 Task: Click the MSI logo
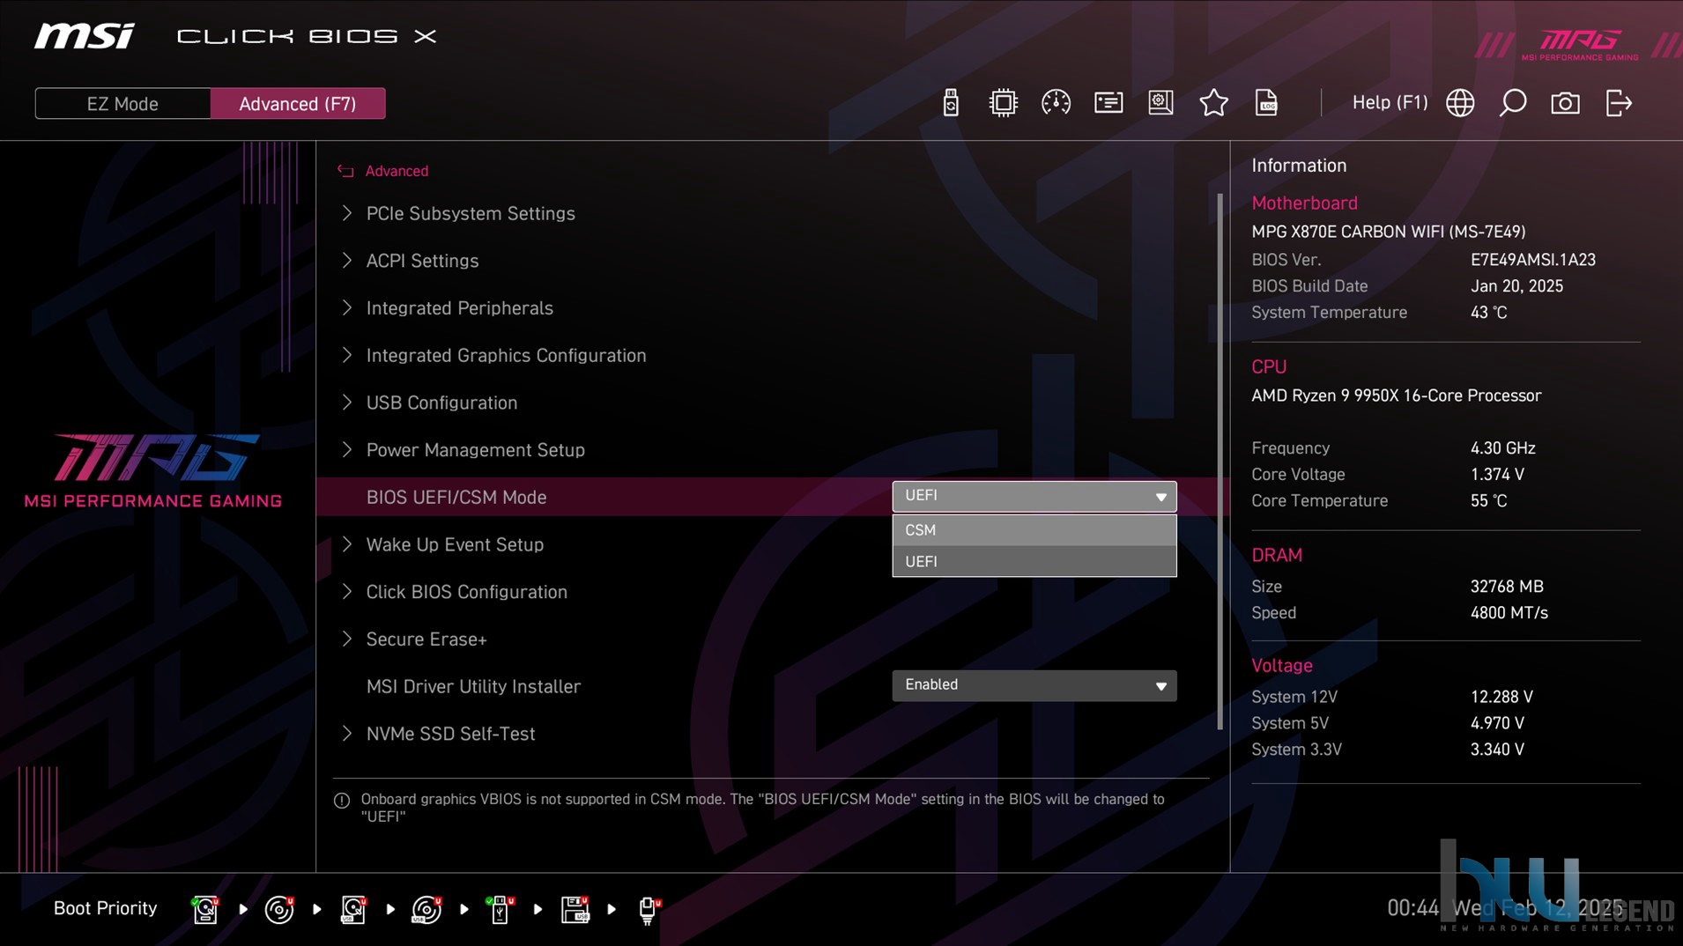coord(85,36)
